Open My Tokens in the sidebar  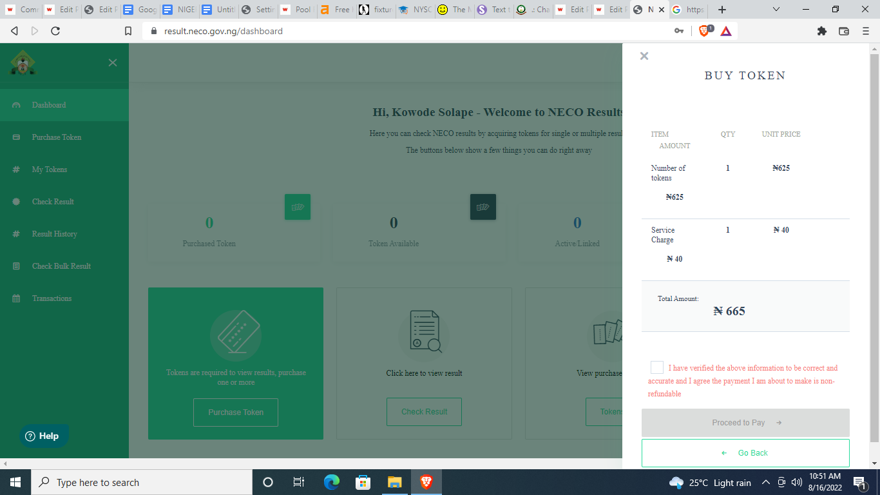point(64,170)
